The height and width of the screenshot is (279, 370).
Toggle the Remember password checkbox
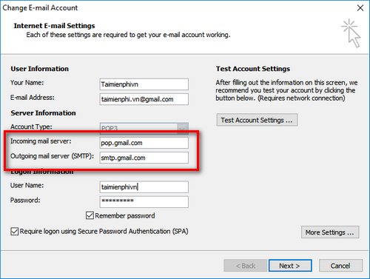pos(90,215)
